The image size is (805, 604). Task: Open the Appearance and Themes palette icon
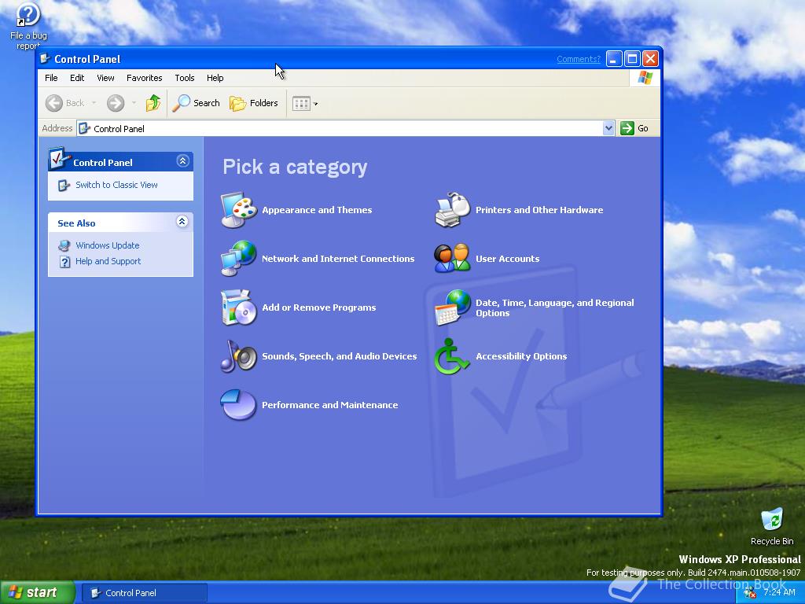click(239, 209)
